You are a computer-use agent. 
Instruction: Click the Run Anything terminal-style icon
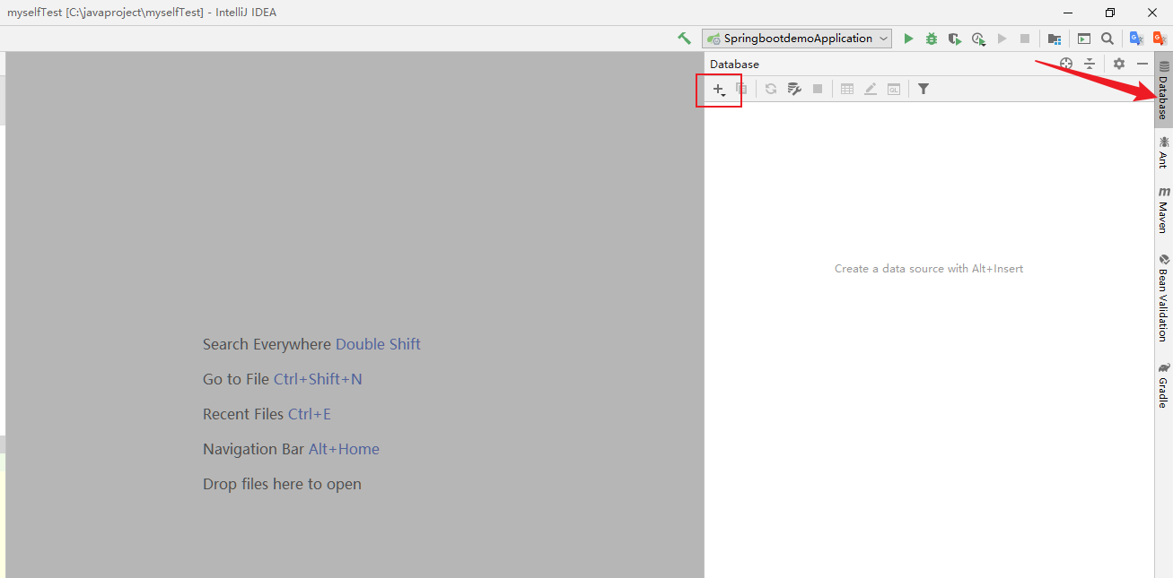tap(1084, 39)
